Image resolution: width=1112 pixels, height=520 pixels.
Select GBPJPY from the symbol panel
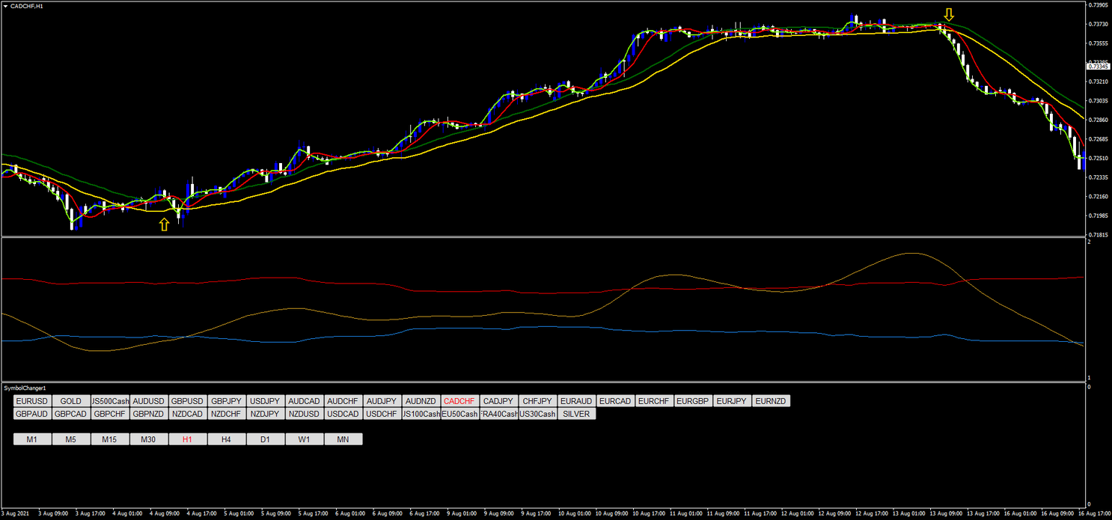click(x=226, y=401)
